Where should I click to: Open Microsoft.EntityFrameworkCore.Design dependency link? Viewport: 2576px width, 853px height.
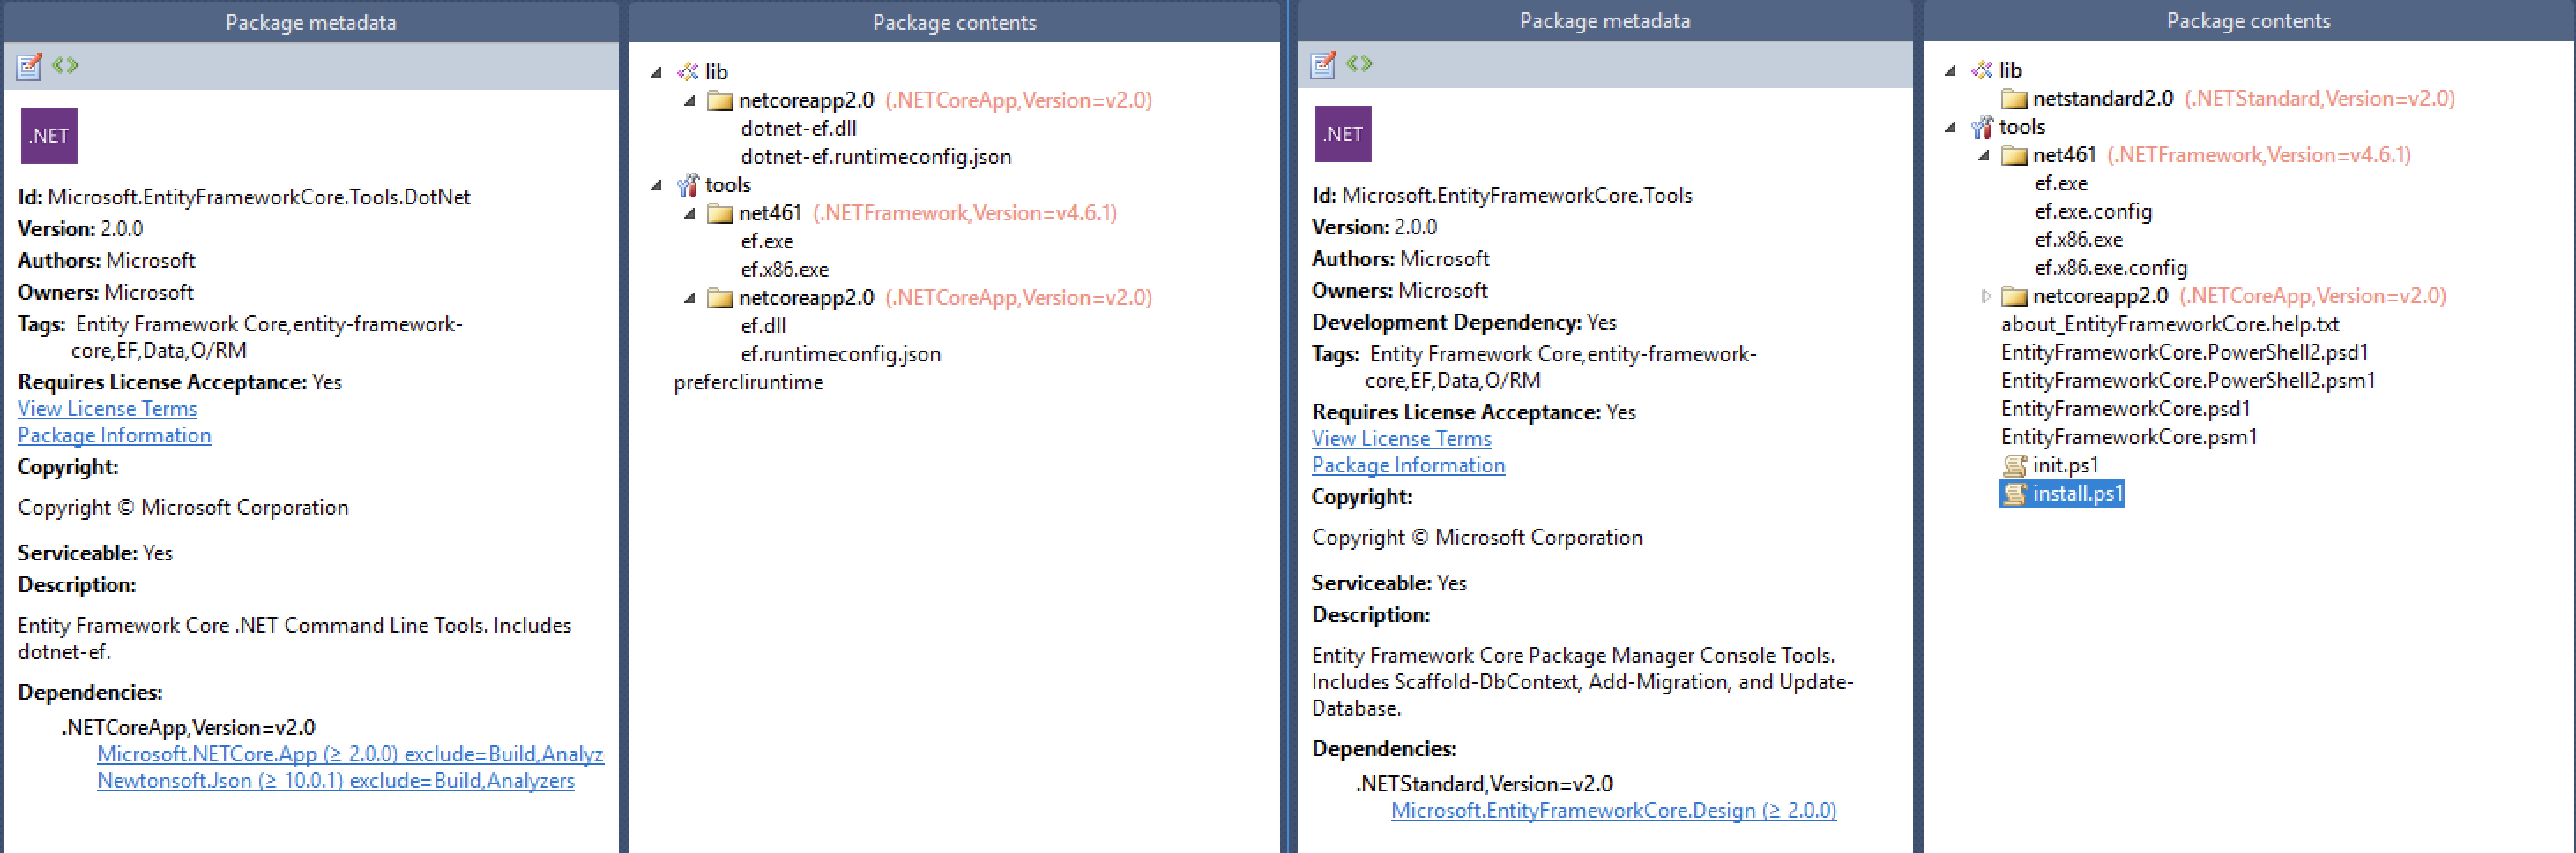1614,810
